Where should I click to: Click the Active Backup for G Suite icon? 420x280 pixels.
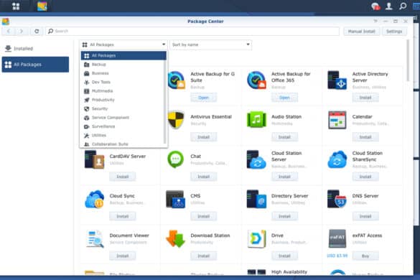(176, 80)
